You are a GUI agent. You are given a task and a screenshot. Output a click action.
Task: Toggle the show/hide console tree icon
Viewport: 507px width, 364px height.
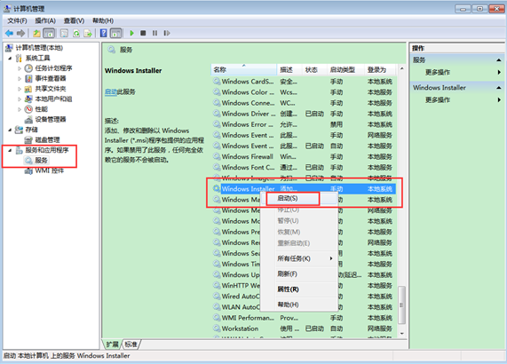point(49,33)
